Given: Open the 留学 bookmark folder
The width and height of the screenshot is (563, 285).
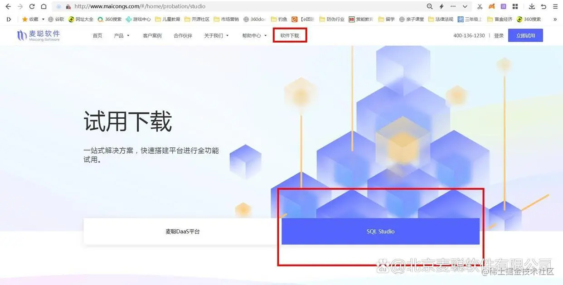Looking at the screenshot, I should click(386, 19).
